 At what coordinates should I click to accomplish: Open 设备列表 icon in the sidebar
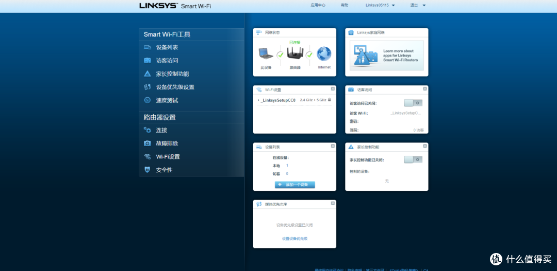(x=147, y=47)
